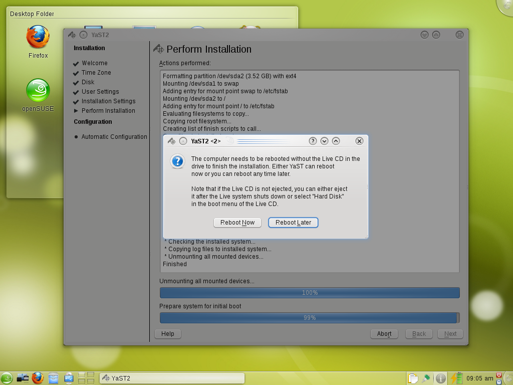The height and width of the screenshot is (385, 513).
Task: Click the 'Checking the installed system' log line
Action: (210, 242)
